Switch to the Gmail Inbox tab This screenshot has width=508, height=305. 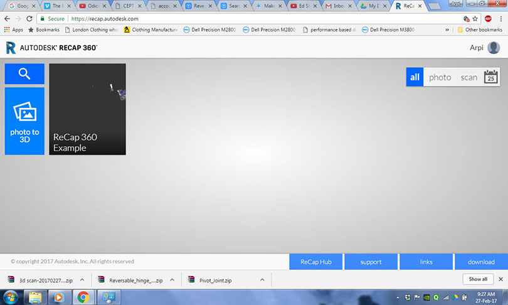339,6
